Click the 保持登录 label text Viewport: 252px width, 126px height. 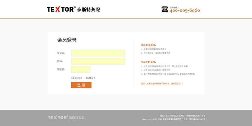point(78,78)
